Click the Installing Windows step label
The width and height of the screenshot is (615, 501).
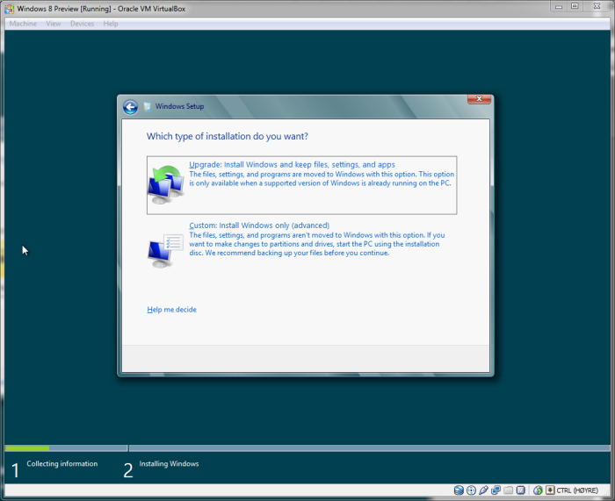point(169,464)
